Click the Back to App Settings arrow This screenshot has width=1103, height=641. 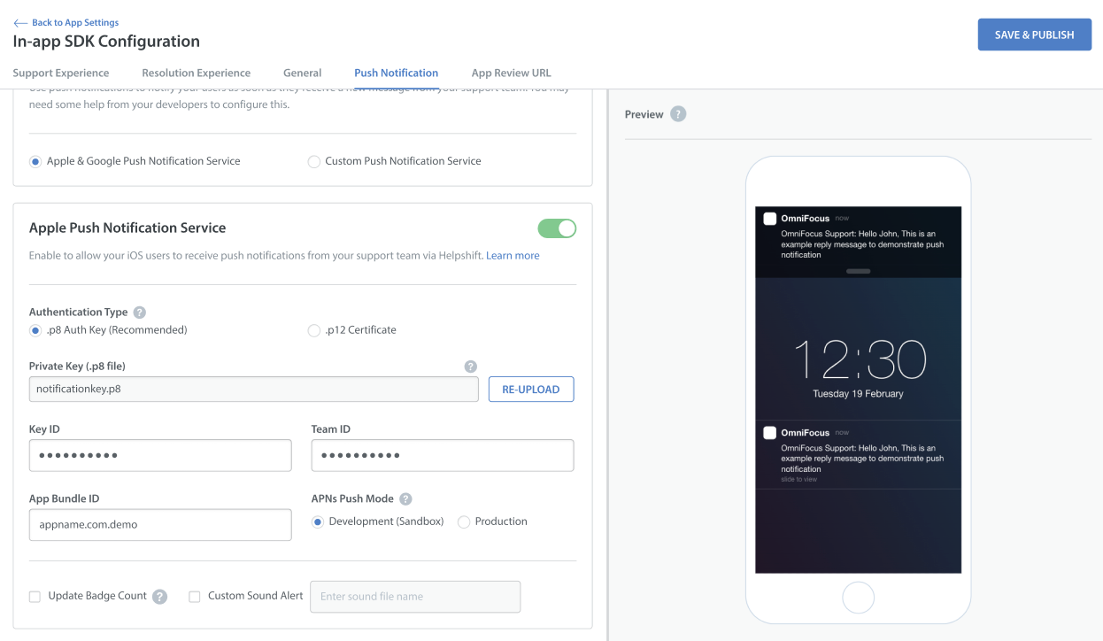(x=20, y=23)
